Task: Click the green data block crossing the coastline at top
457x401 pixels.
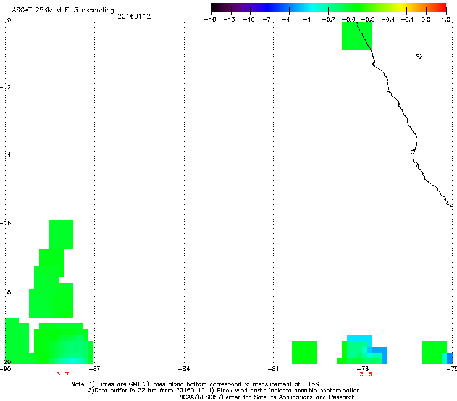Action: pos(357,36)
